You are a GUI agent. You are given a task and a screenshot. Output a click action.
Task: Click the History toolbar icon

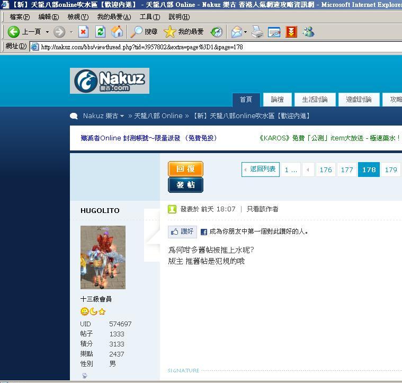pos(216,32)
